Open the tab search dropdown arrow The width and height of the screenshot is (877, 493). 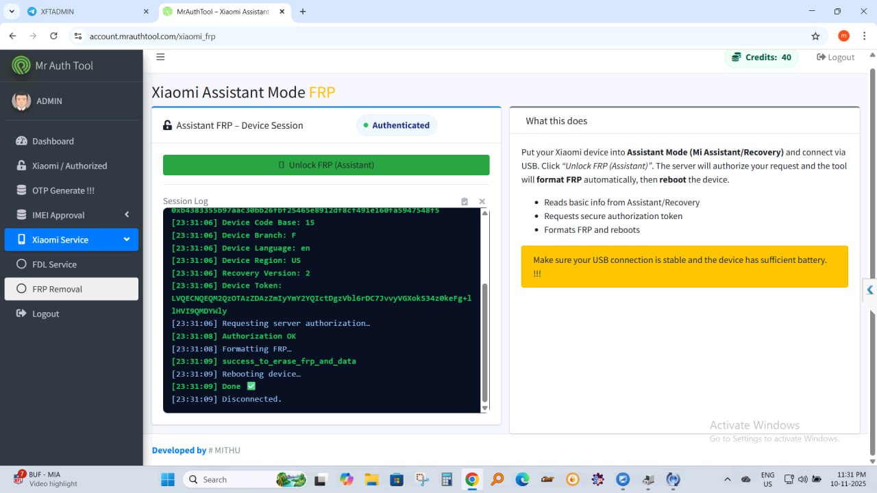coord(12,12)
